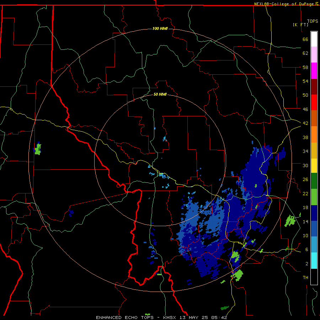The image size is (320, 320).
Task: Click the dark green legend swatch
Action: [314, 181]
